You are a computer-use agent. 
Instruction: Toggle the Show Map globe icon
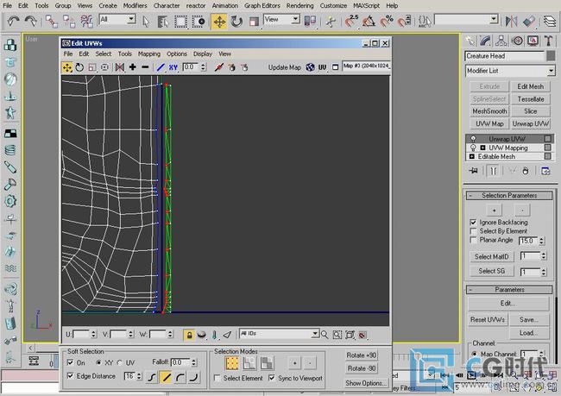coord(310,67)
